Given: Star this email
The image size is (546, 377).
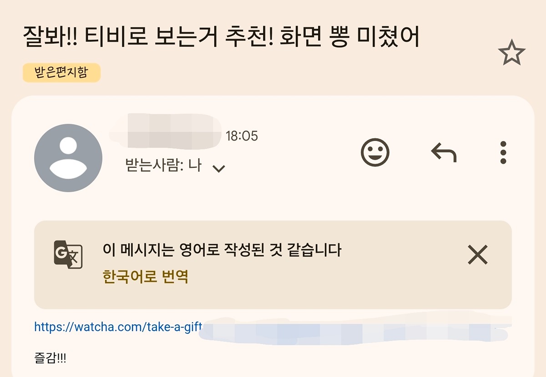Looking at the screenshot, I should pyautogui.click(x=511, y=53).
